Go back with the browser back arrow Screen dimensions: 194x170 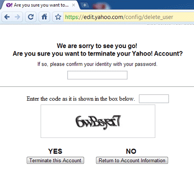[7, 17]
